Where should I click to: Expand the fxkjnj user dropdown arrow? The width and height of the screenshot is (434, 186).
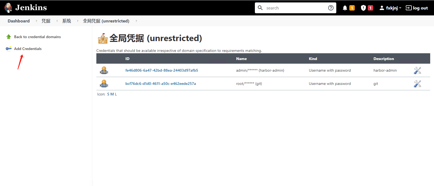click(400, 8)
